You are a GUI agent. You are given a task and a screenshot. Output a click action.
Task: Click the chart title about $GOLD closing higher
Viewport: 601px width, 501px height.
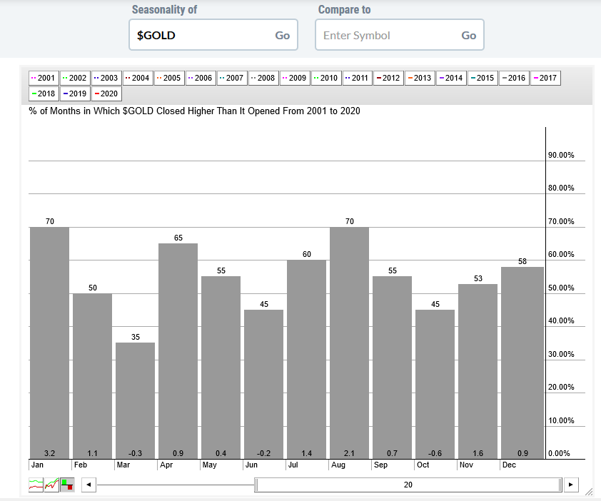tap(195, 111)
